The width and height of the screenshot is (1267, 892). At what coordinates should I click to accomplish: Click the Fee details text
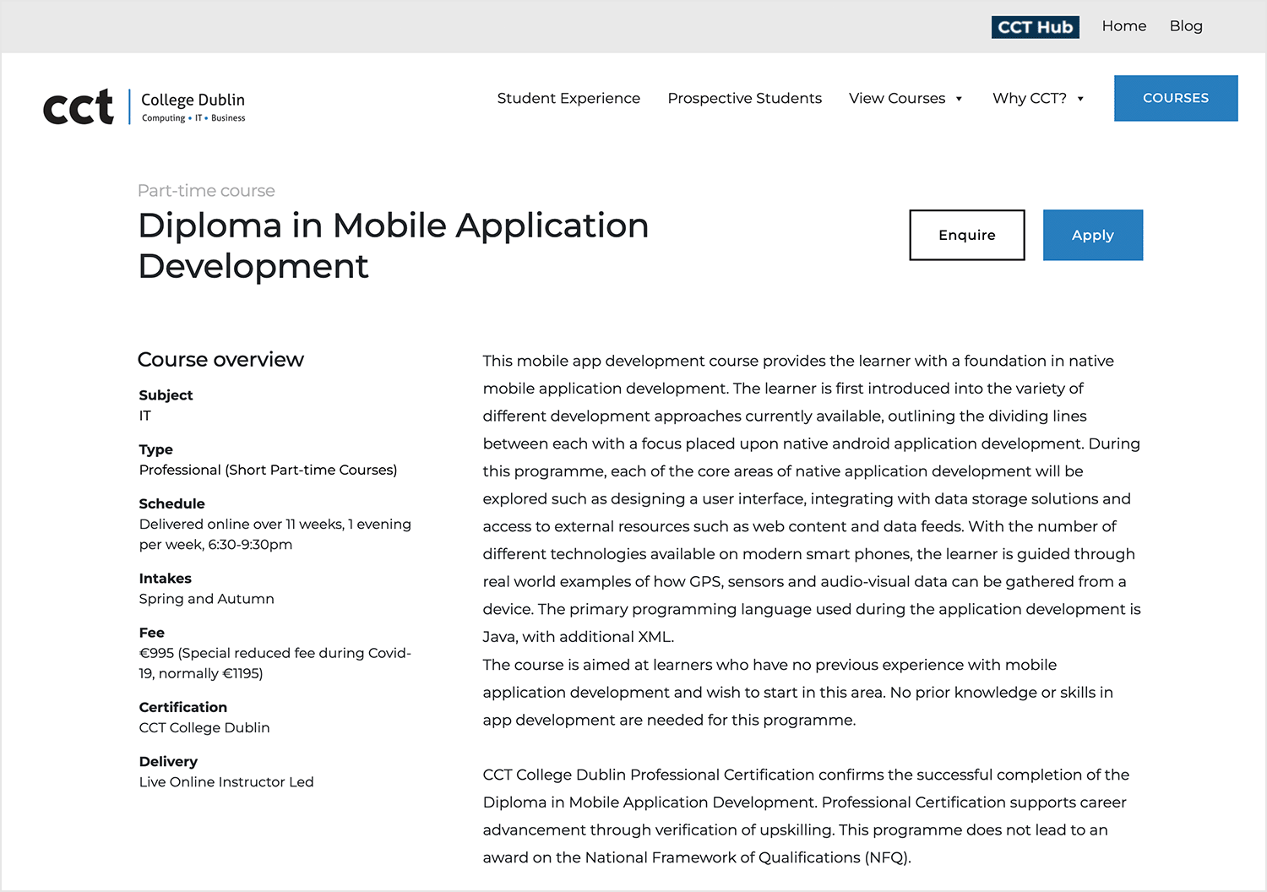pos(275,663)
